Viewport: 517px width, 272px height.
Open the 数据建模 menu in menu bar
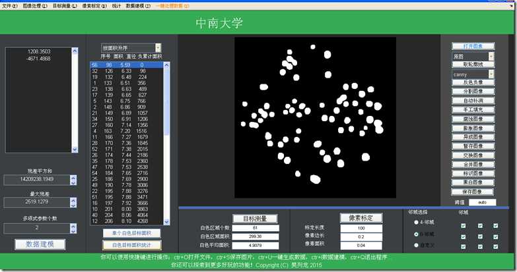(x=138, y=6)
